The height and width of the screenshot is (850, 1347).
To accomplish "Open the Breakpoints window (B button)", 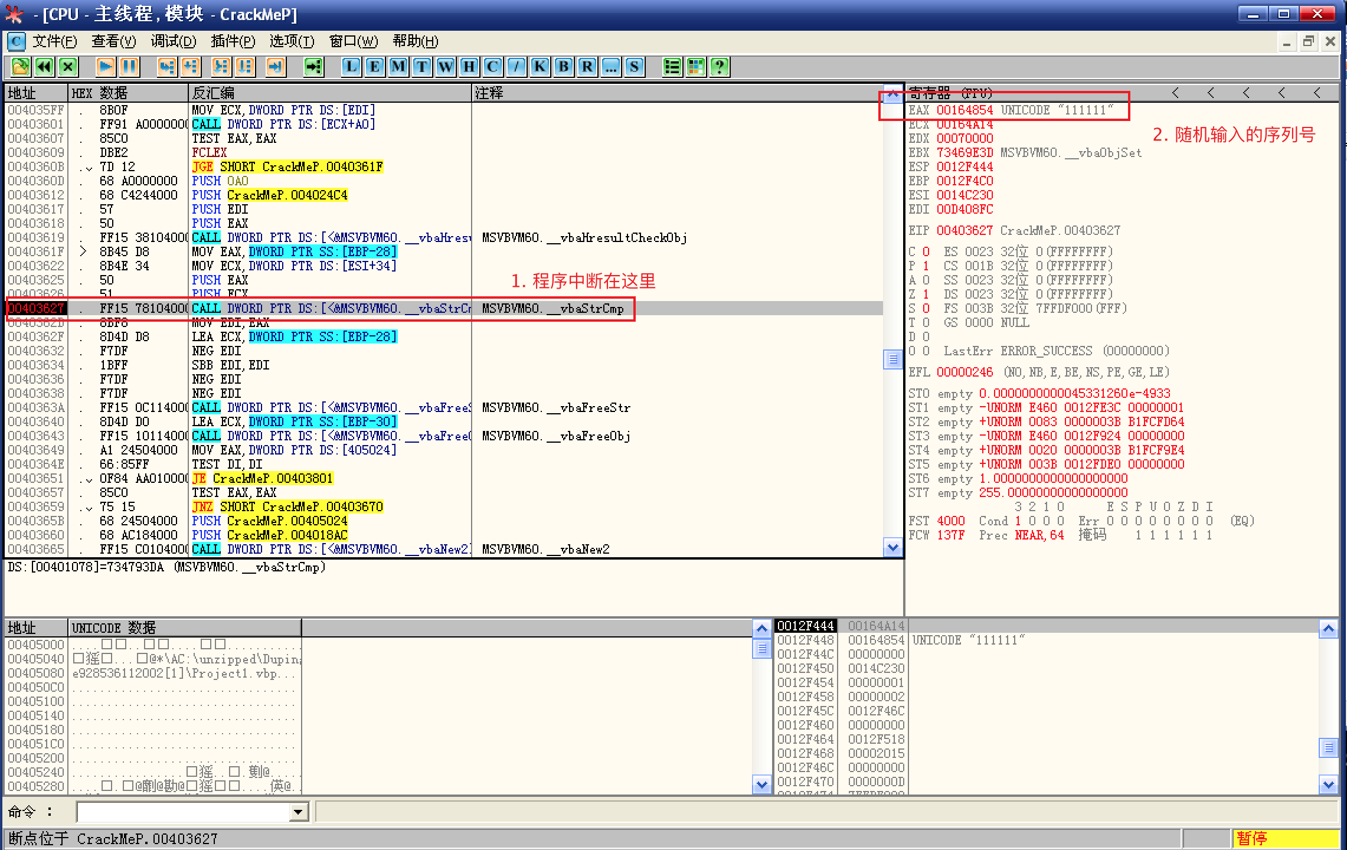I will point(563,66).
